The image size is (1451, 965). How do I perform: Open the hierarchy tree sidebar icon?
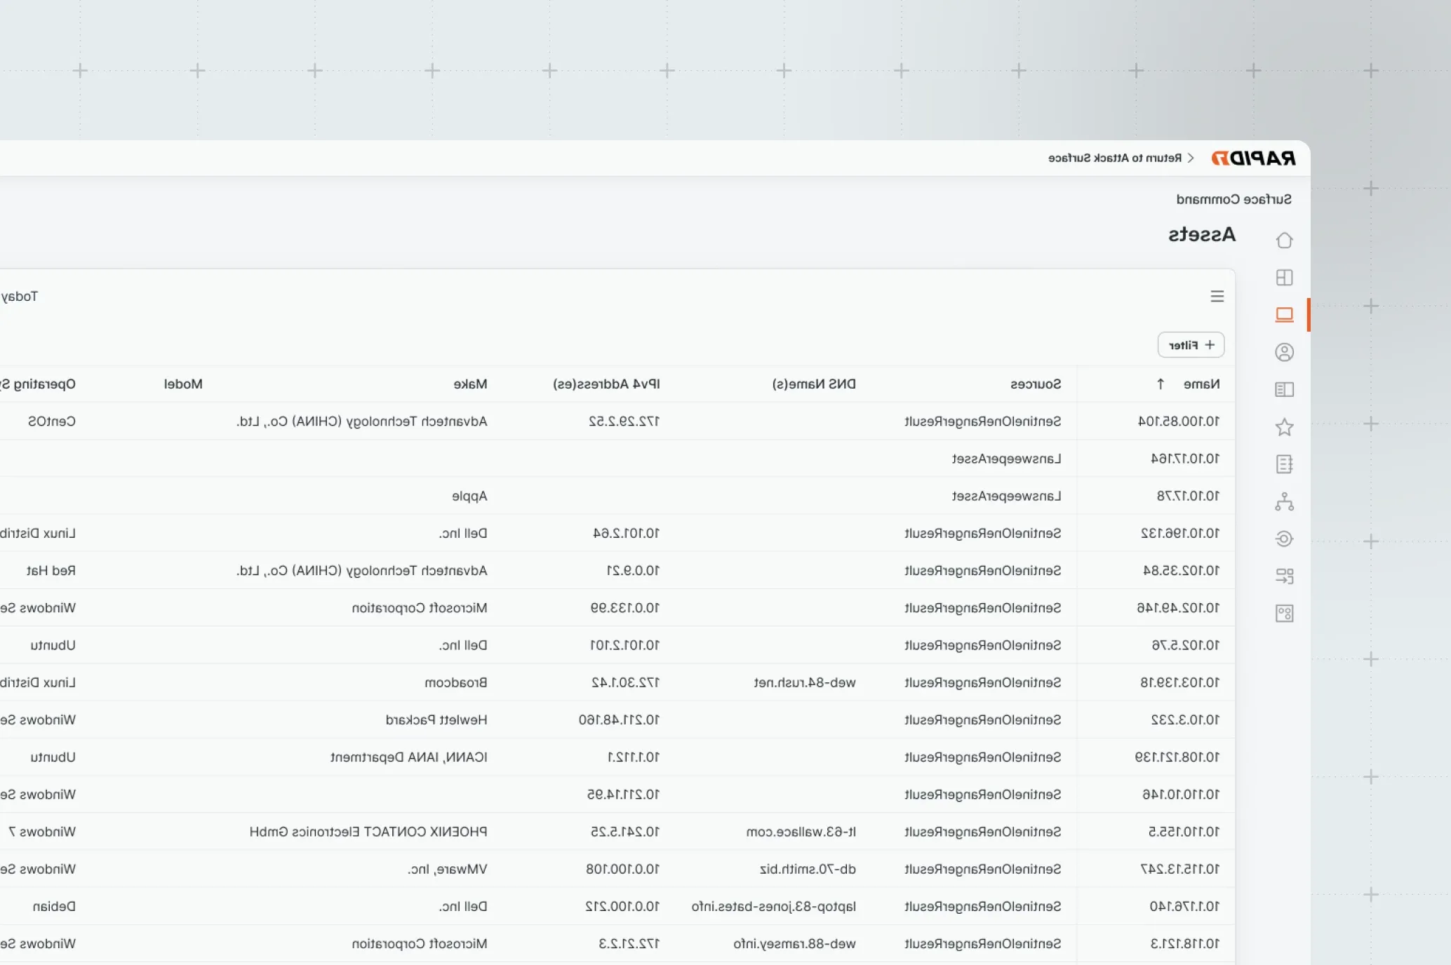(x=1284, y=501)
